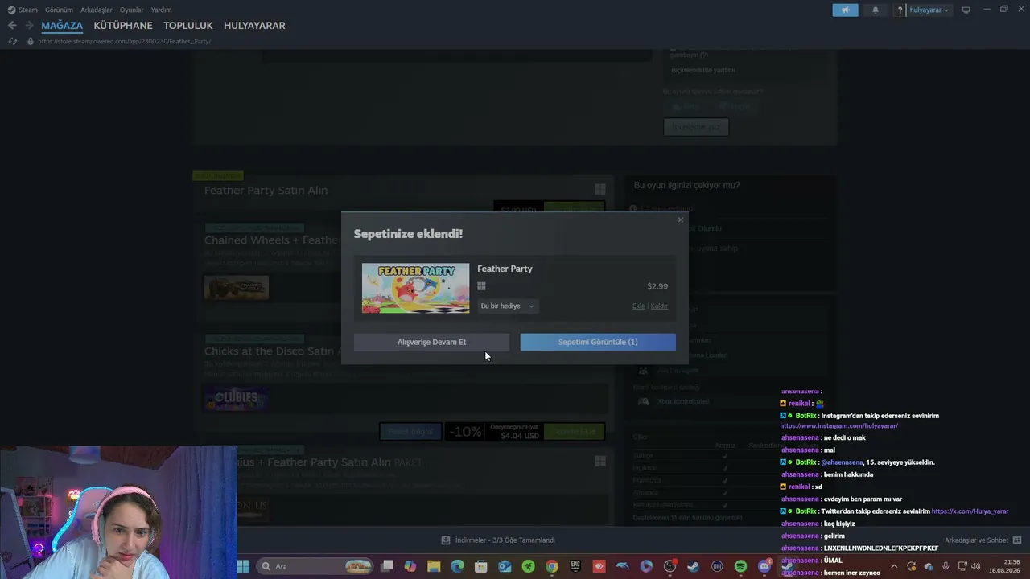This screenshot has height=579, width=1030.
Task: Click the Windows Start button
Action: coord(242,566)
